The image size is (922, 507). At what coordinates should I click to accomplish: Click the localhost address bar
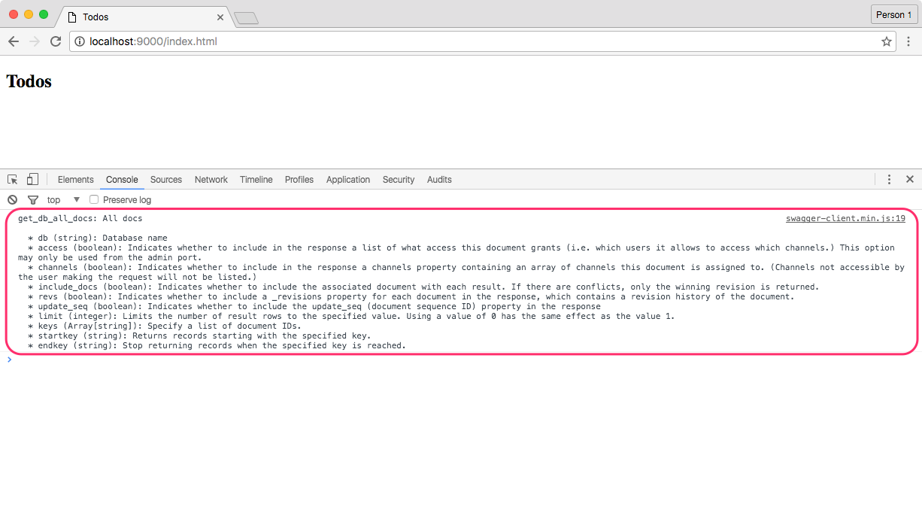point(451,41)
